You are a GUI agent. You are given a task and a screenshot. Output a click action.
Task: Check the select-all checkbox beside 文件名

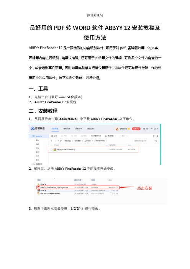point(51,145)
